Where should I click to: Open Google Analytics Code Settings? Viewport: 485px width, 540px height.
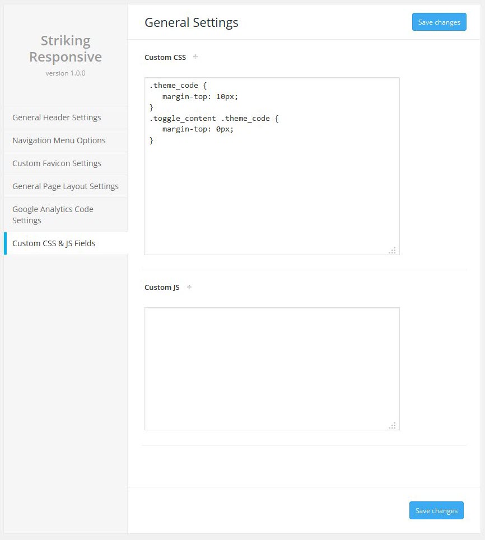52,214
